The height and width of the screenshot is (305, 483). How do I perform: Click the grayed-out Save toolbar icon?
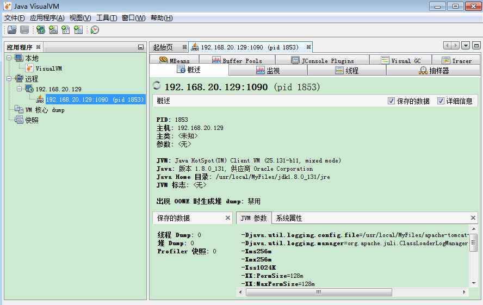pyautogui.click(x=24, y=30)
